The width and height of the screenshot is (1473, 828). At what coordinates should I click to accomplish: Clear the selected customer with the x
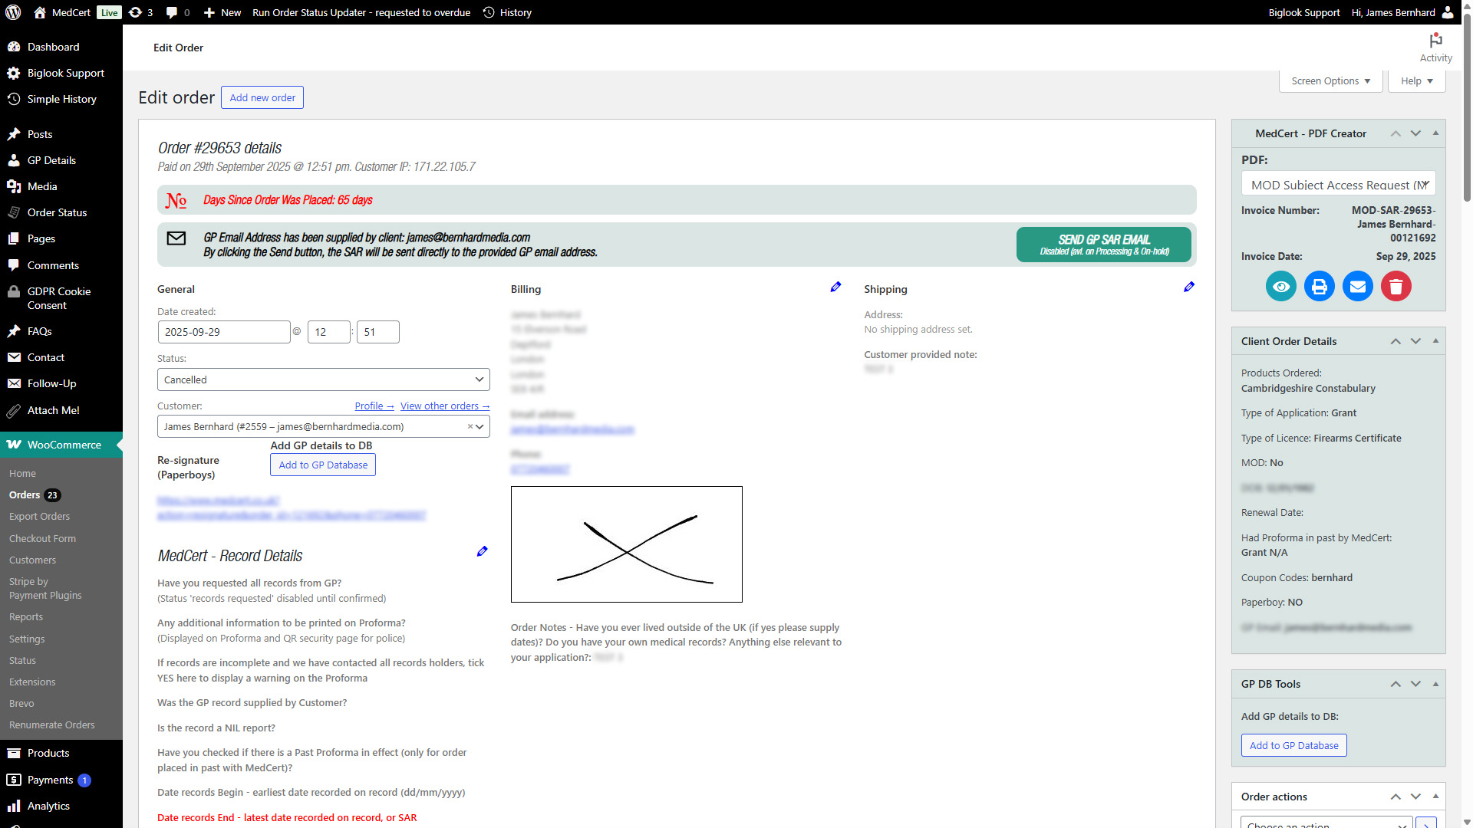tap(470, 426)
